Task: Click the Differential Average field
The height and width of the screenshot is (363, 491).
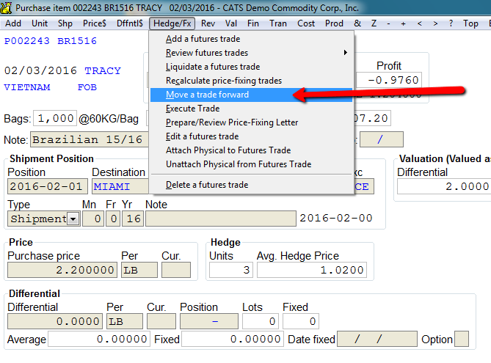Action: pyautogui.click(x=98, y=340)
